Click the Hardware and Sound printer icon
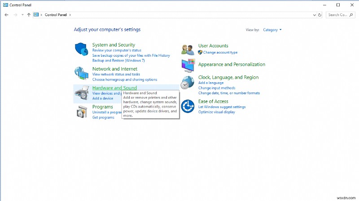359x201 pixels. point(82,93)
